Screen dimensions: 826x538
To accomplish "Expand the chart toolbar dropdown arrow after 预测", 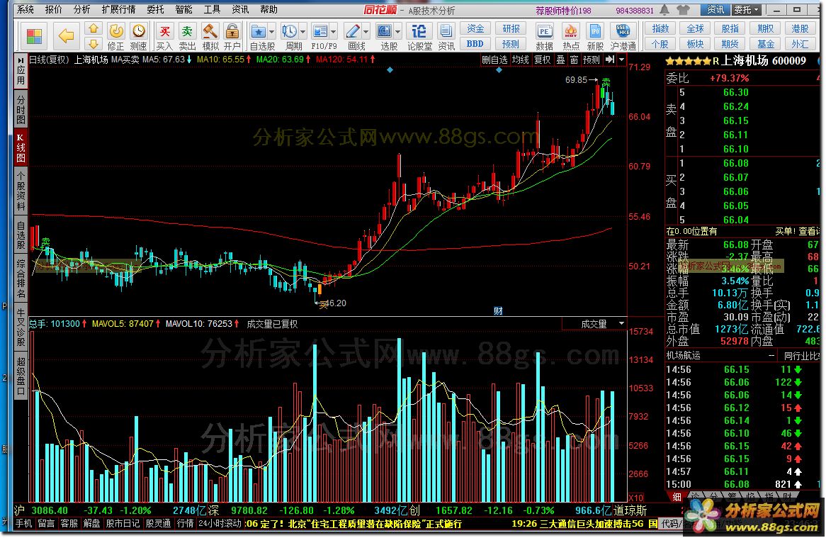I will pyautogui.click(x=621, y=60).
